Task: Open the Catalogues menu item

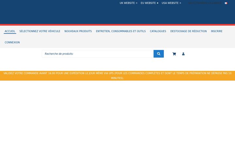Action: (x=158, y=31)
